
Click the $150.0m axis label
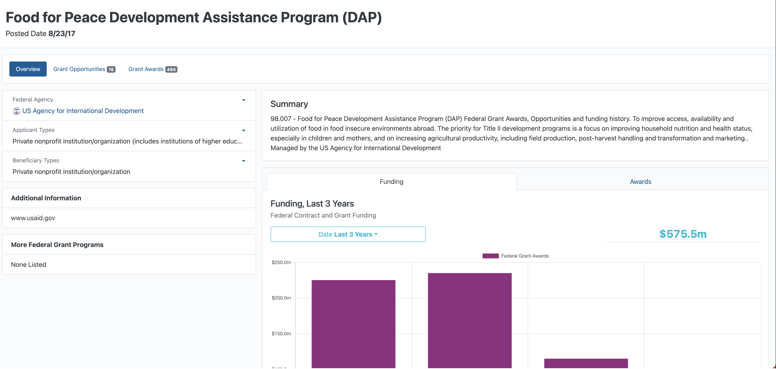coord(281,334)
